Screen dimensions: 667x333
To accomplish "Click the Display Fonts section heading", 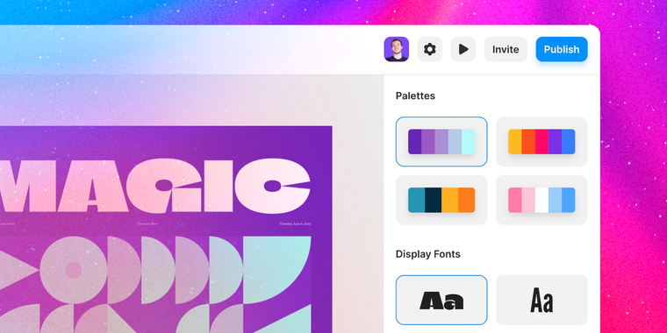I will 428,254.
